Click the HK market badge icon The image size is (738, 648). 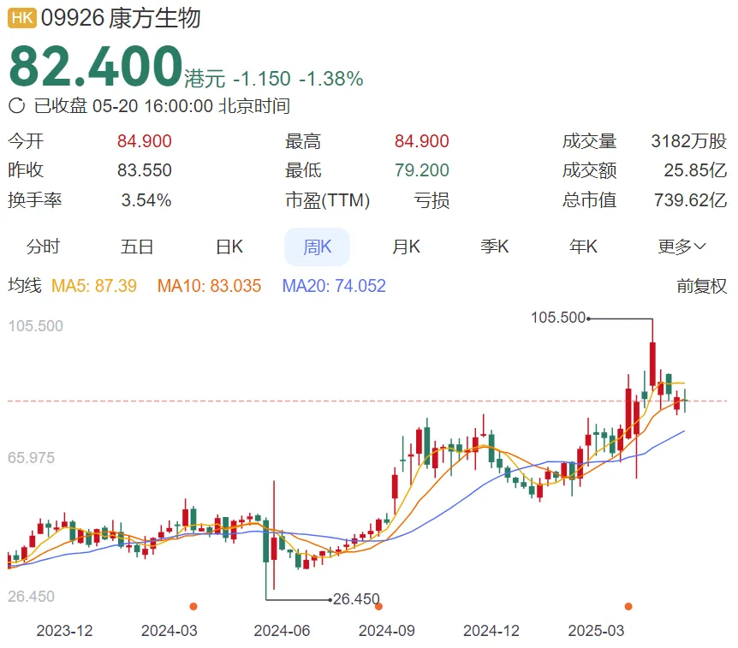(22, 18)
